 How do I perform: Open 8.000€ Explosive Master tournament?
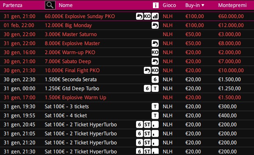tap(72, 43)
